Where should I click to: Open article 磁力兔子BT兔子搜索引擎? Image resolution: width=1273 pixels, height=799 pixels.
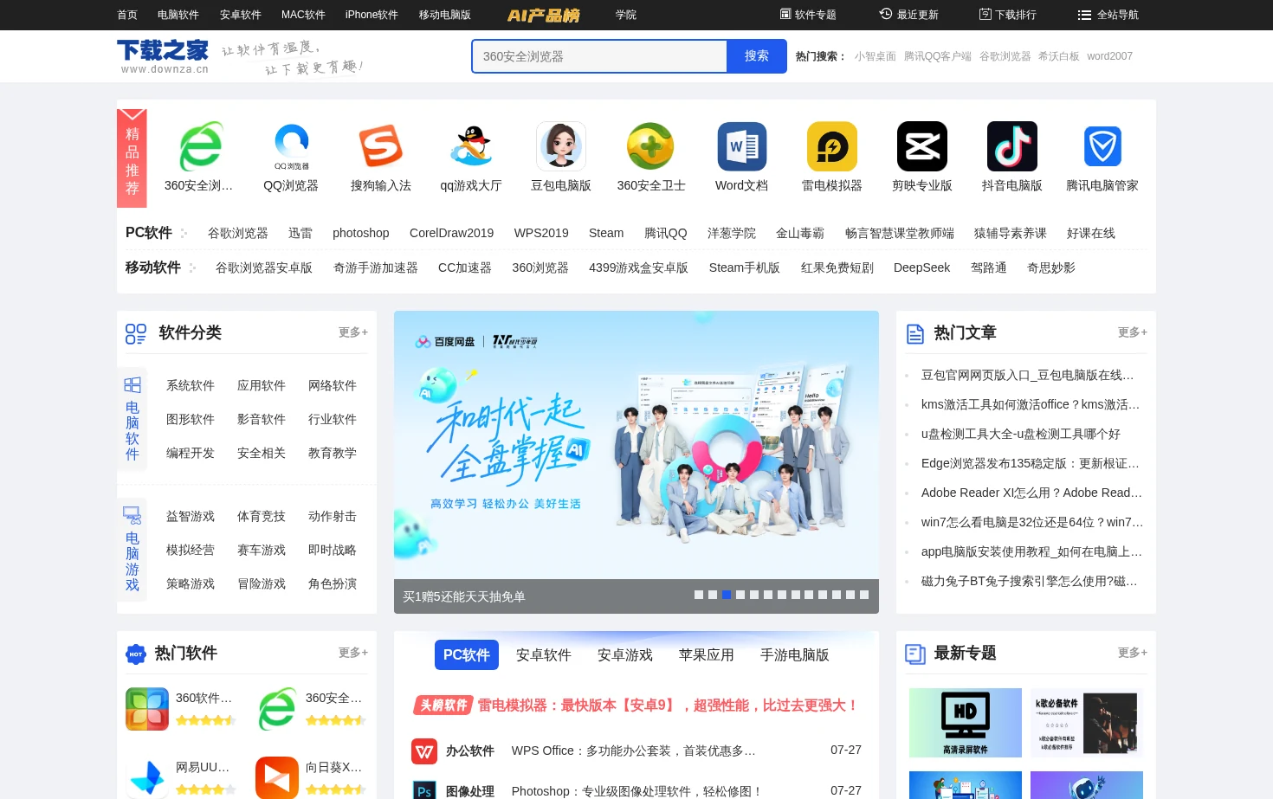click(x=1030, y=581)
